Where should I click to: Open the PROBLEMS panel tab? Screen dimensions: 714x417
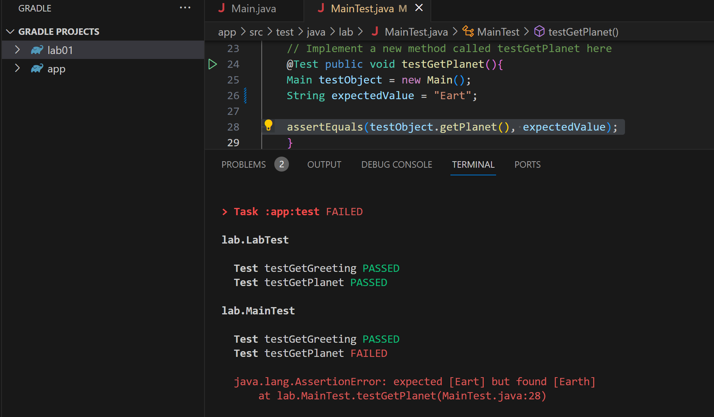pos(244,165)
